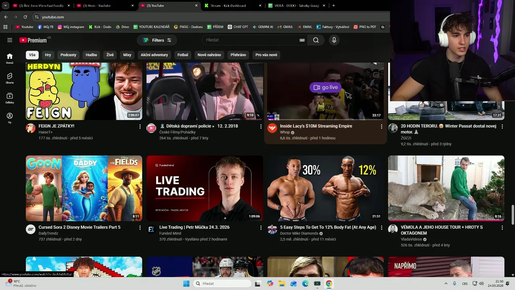Go to Domů in the sidebar
The width and height of the screenshot is (515, 290).
pyautogui.click(x=10, y=58)
